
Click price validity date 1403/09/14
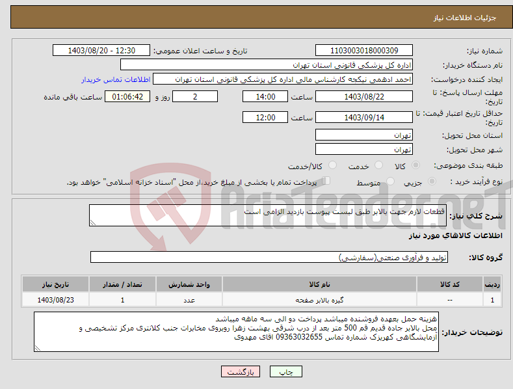click(x=364, y=117)
